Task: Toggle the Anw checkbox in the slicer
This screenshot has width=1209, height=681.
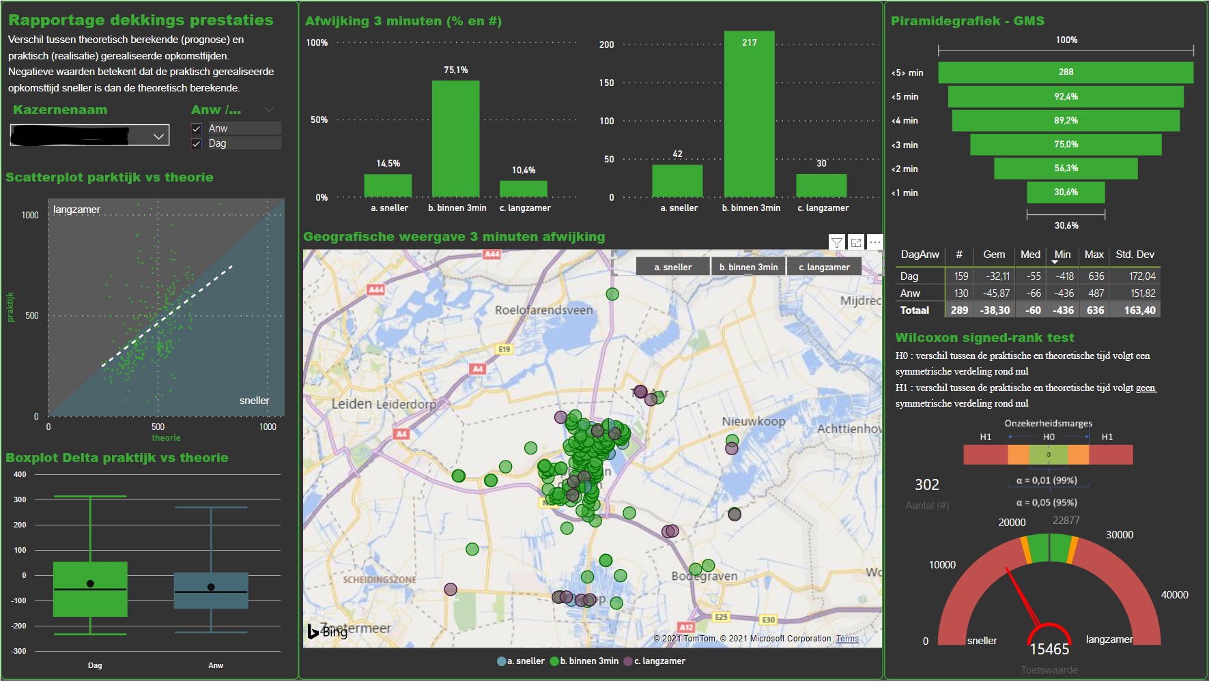Action: pos(197,128)
